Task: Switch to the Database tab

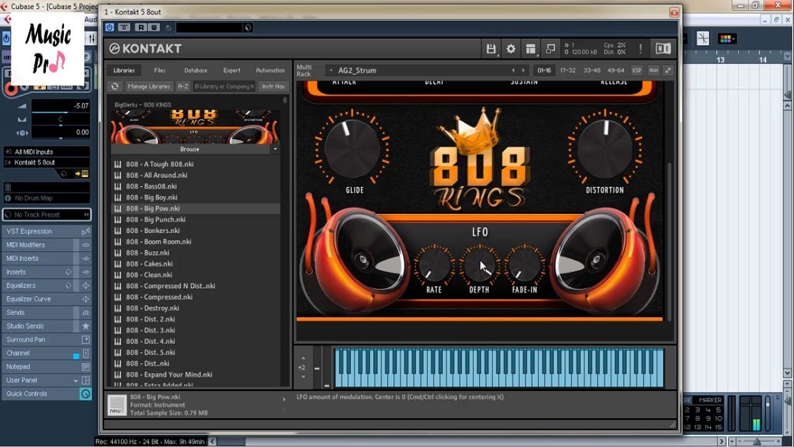Action: [195, 71]
